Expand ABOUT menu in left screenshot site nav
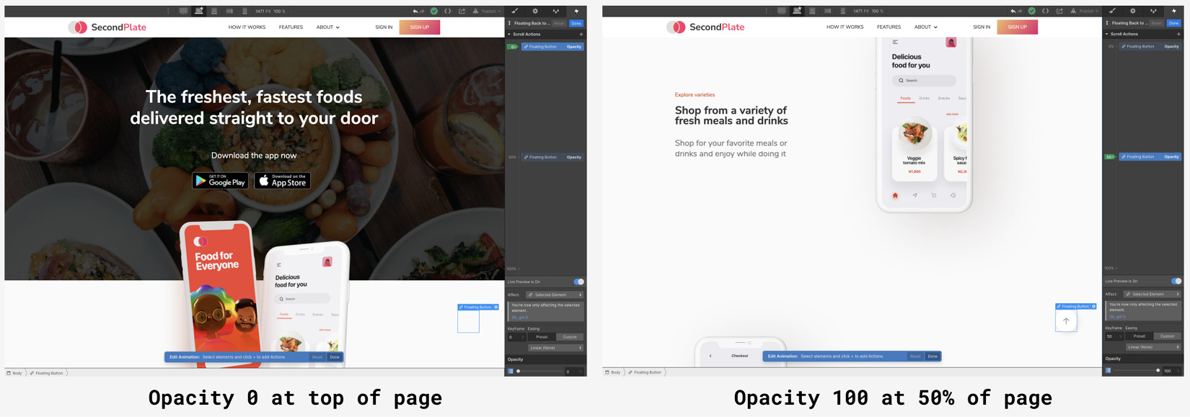This screenshot has width=1190, height=417. pos(327,27)
